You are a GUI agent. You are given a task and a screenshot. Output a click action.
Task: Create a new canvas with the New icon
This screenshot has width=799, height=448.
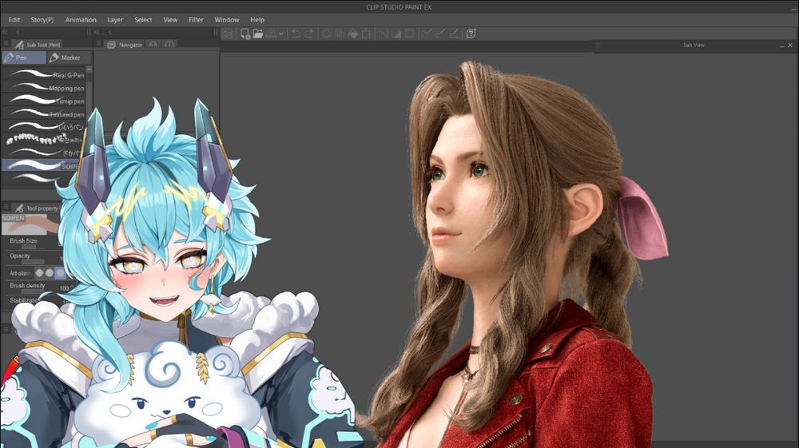pos(245,34)
